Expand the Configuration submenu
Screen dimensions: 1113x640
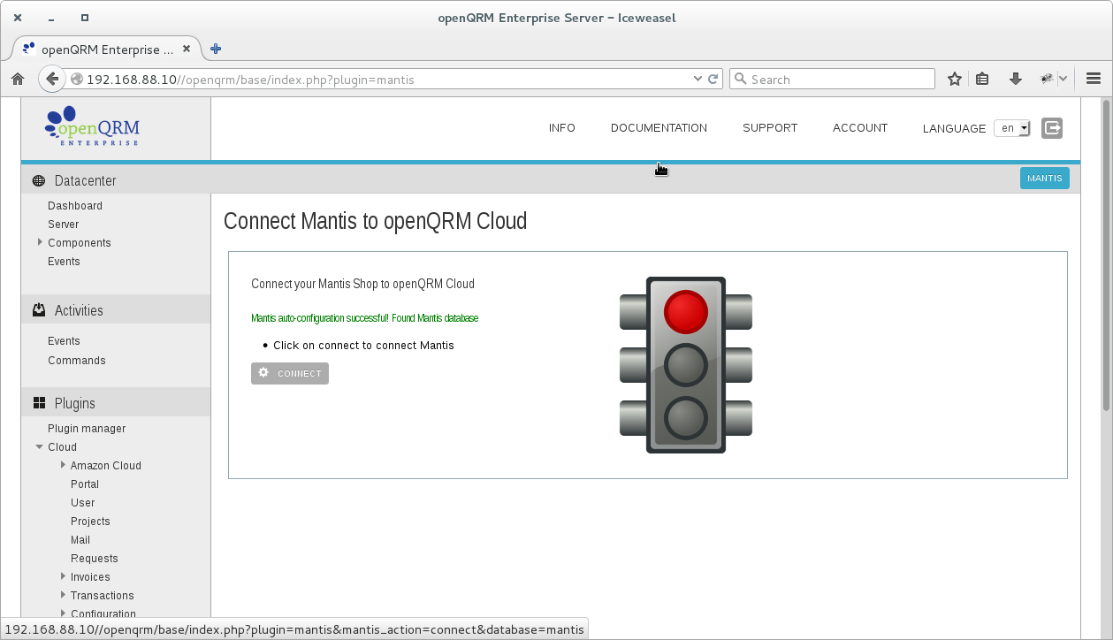pos(63,613)
